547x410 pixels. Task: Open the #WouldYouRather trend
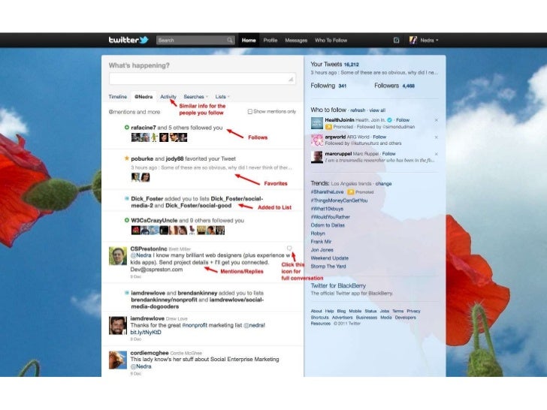coord(330,217)
